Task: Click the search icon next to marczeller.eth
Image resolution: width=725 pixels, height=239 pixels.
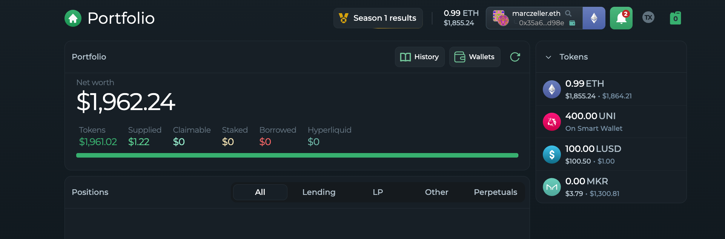Action: [568, 13]
